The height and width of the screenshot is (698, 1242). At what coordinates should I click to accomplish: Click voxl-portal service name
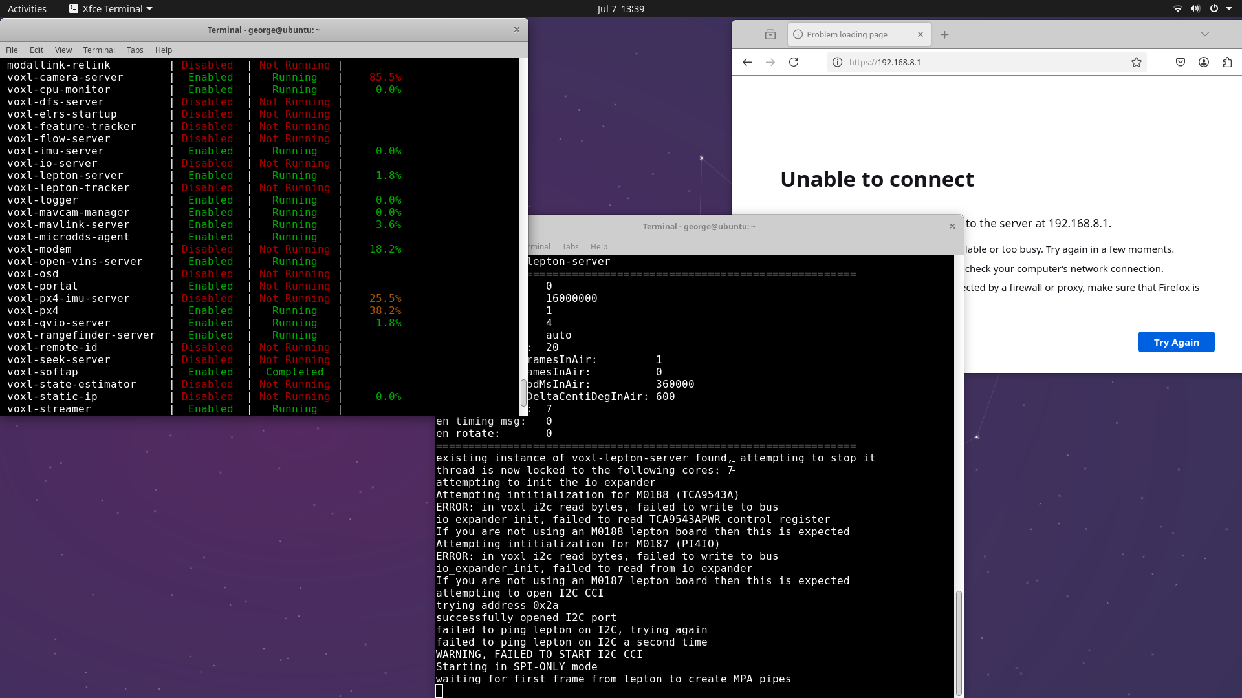click(x=43, y=286)
